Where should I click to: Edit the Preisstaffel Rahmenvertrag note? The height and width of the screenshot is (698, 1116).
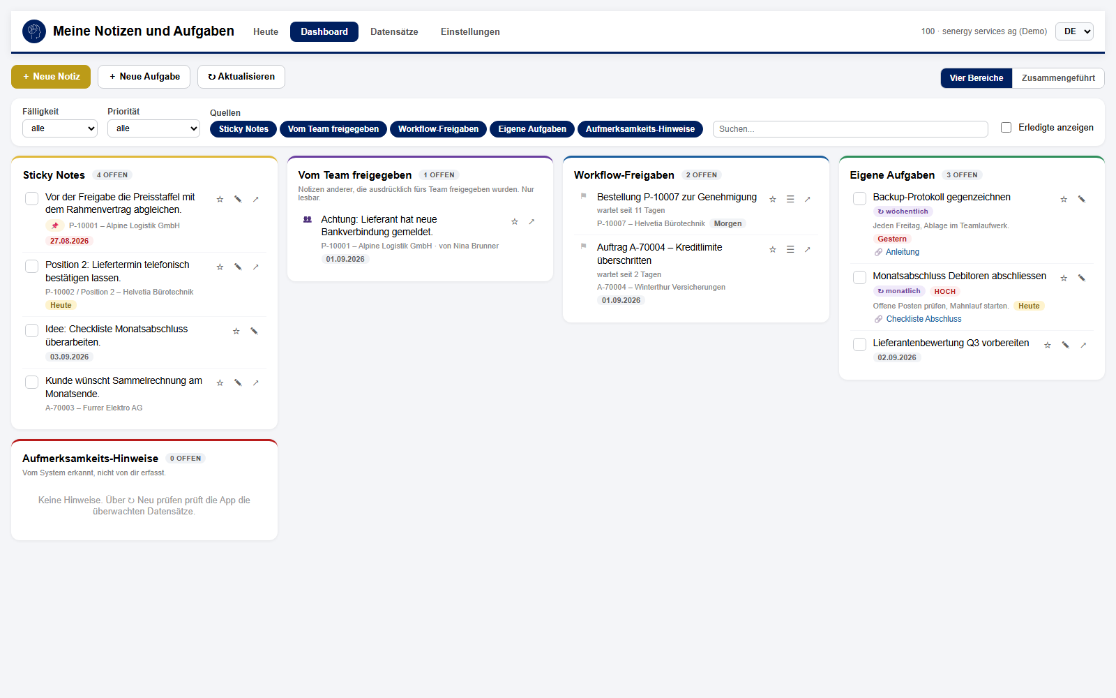pyautogui.click(x=238, y=199)
